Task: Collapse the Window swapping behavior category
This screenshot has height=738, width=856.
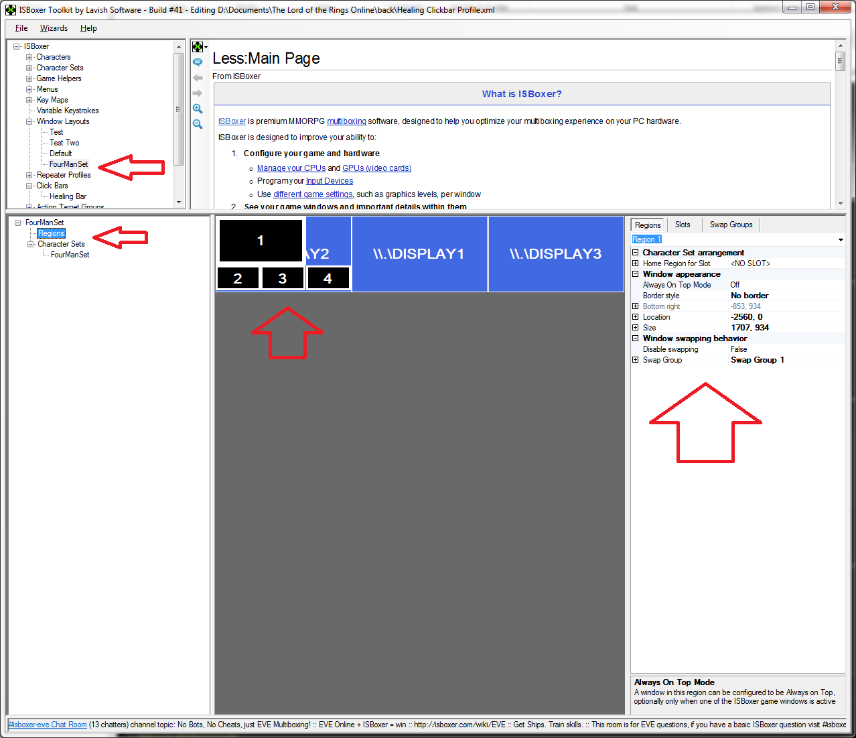Action: click(636, 339)
